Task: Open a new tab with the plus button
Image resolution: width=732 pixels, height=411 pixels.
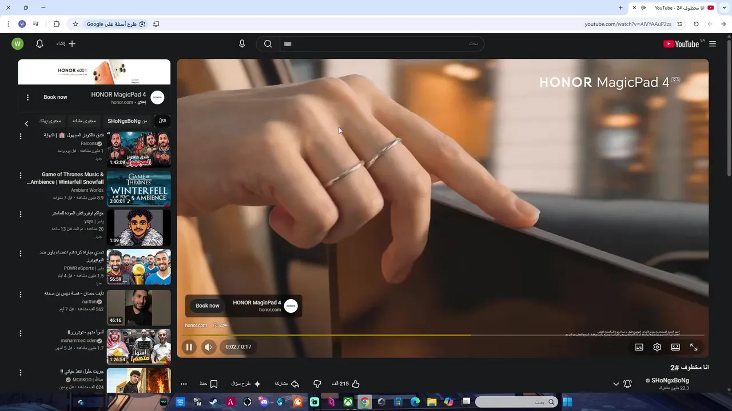Action: coord(620,7)
